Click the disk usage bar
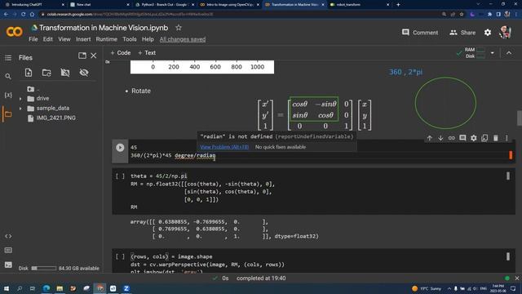This screenshot has height=294, width=522. click(x=44, y=269)
